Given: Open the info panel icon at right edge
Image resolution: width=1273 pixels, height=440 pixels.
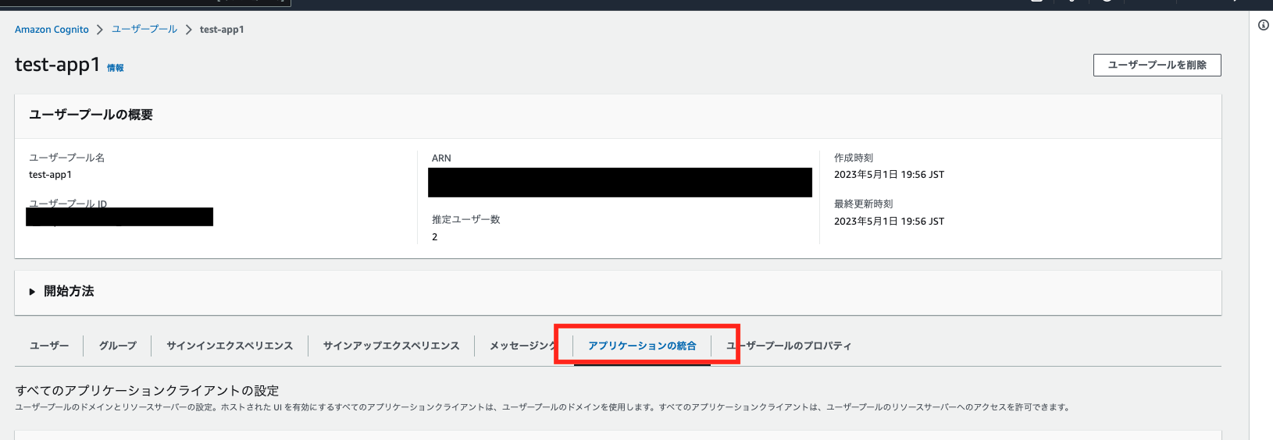Looking at the screenshot, I should pos(1263,25).
